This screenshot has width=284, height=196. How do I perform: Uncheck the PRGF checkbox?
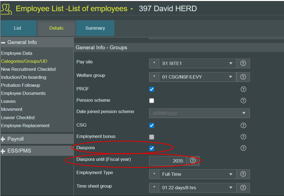coord(151,89)
